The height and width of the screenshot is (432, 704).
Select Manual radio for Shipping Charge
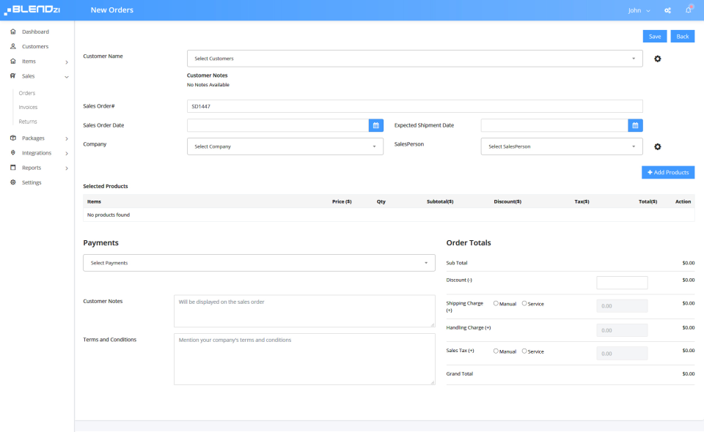point(496,303)
